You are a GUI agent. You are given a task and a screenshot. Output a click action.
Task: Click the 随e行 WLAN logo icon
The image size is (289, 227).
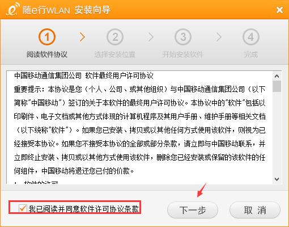[12, 9]
